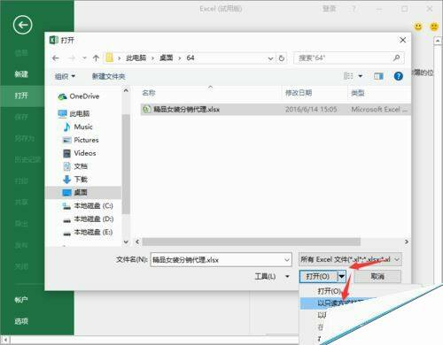This screenshot has width=443, height=345.
Task: Open 本地磁盘 (D:) drive
Action: coord(88,219)
